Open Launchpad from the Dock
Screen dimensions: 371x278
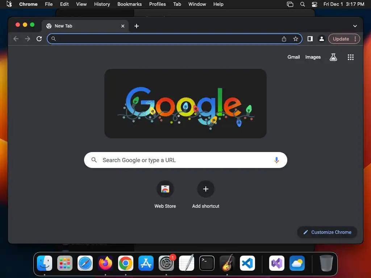[65, 263]
